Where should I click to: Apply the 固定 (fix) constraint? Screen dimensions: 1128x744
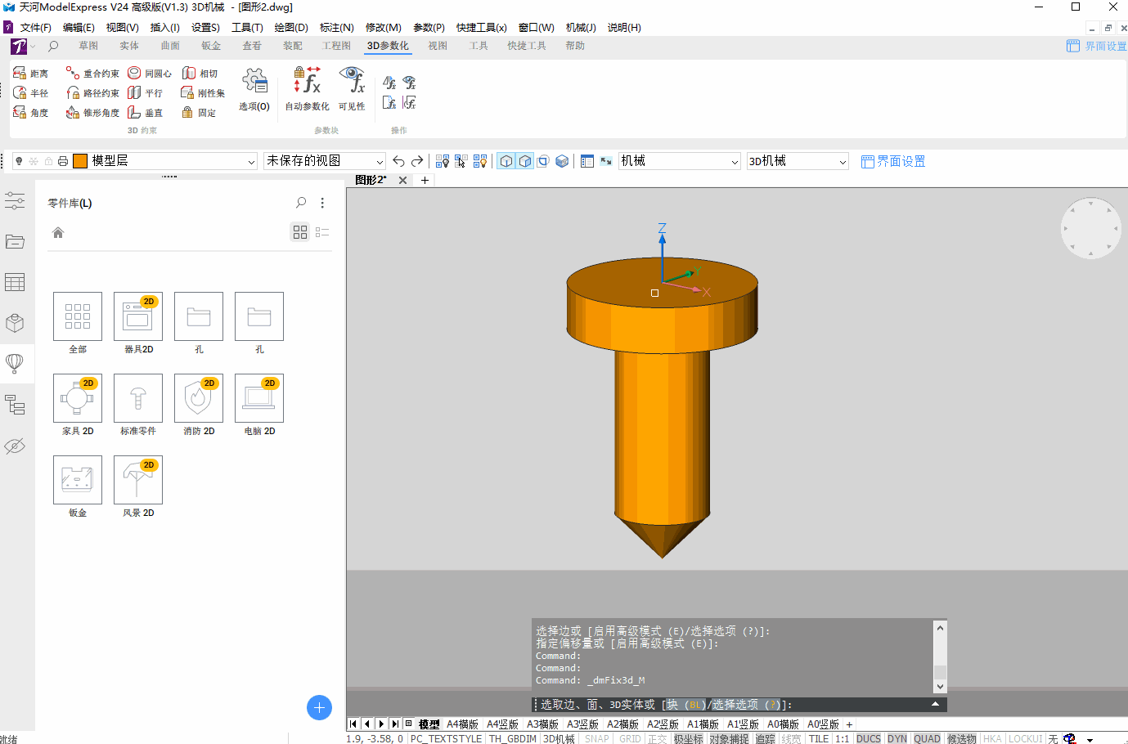(200, 113)
